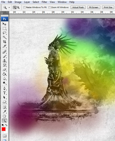115x141 pixels.
Task: Open the tool preset picker dropdown arrow
Action: [9, 8]
